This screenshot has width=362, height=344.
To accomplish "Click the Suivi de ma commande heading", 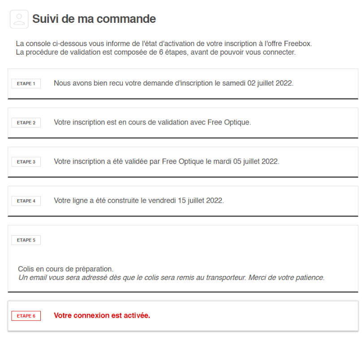I will [94, 19].
